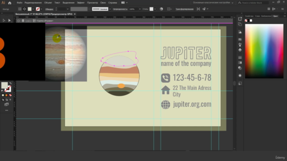The image size is (287, 161).
Task: Open the Файл menu
Action: click(19, 3)
